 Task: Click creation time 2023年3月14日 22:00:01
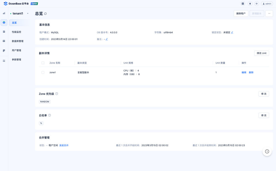(x=64, y=39)
